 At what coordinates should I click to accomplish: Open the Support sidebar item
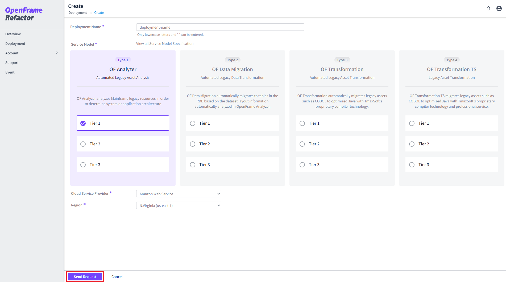pyautogui.click(x=12, y=63)
